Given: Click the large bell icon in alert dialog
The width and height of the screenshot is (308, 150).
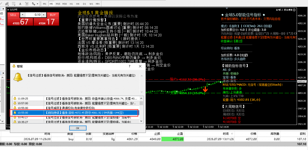Looking at the screenshot, I should tap(18, 77).
